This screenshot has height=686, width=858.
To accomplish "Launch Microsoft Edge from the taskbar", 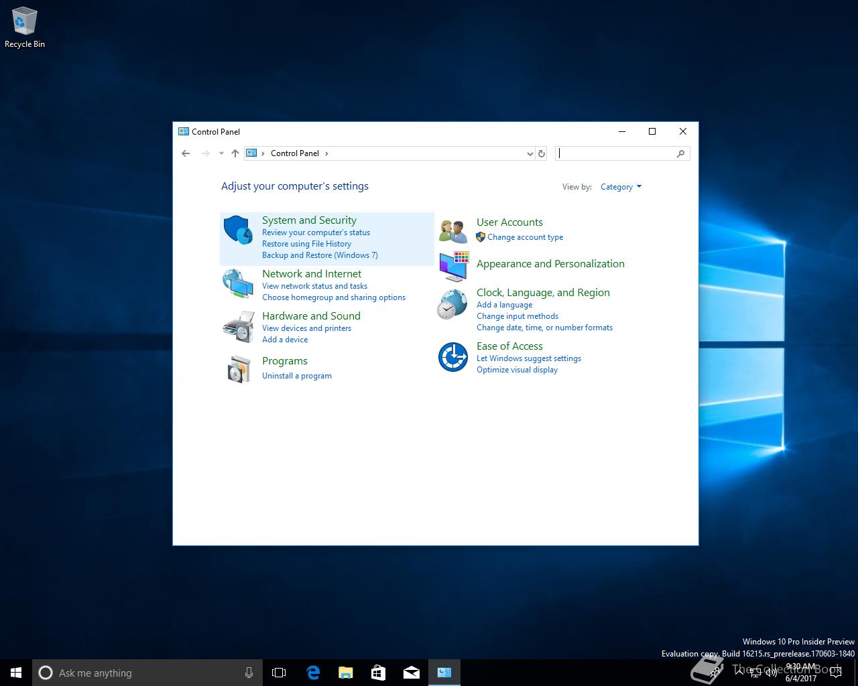I will [x=312, y=673].
